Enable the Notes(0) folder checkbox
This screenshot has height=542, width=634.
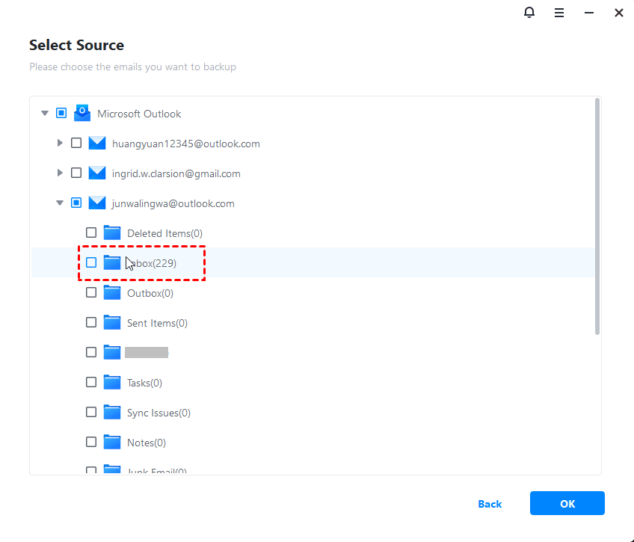tap(91, 442)
